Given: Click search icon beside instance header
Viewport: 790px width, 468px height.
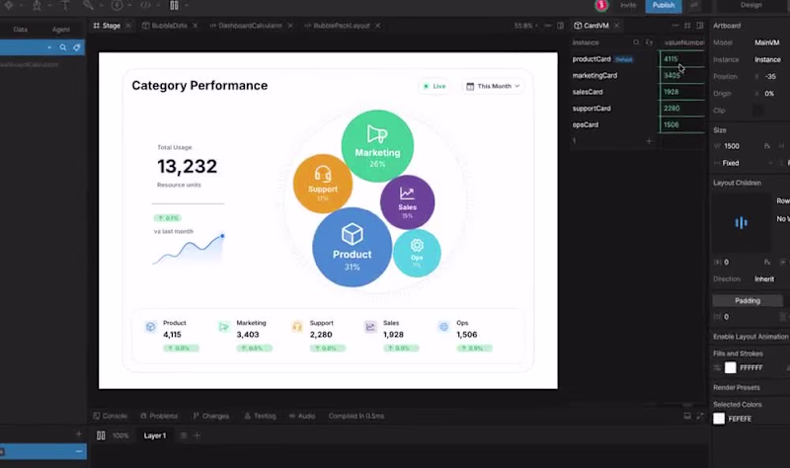Looking at the screenshot, I should point(636,42).
